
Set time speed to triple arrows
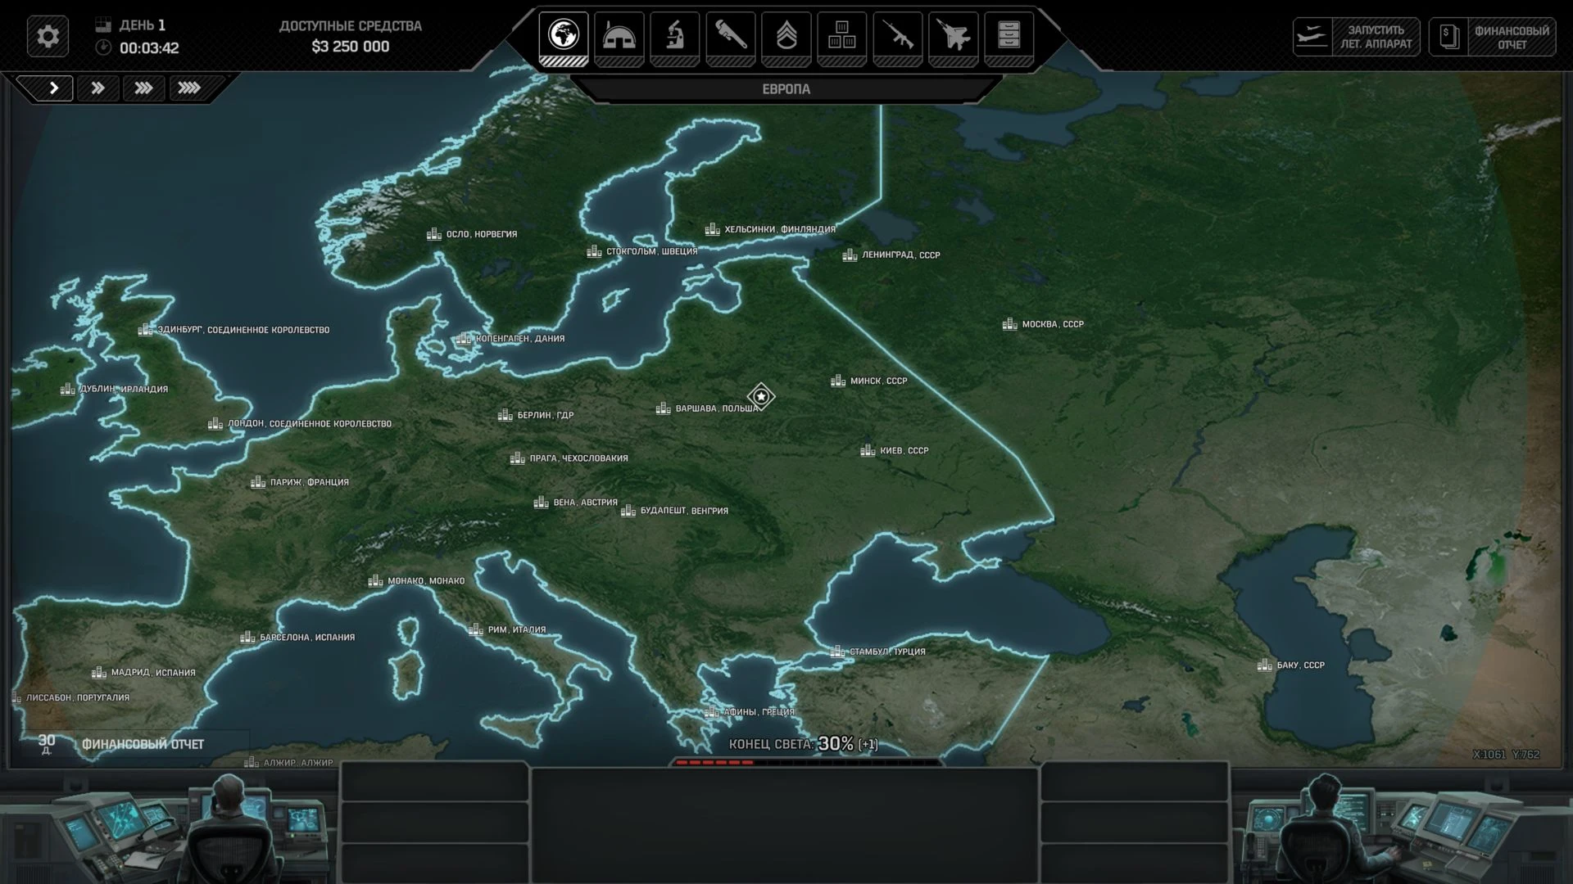pos(144,88)
